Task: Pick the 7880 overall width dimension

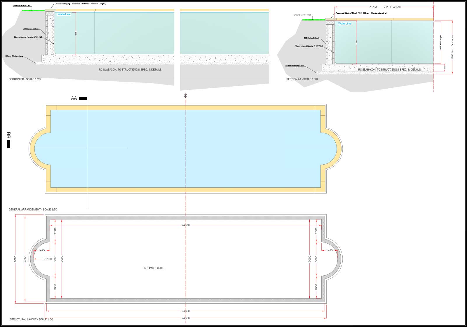Action: click(15, 259)
